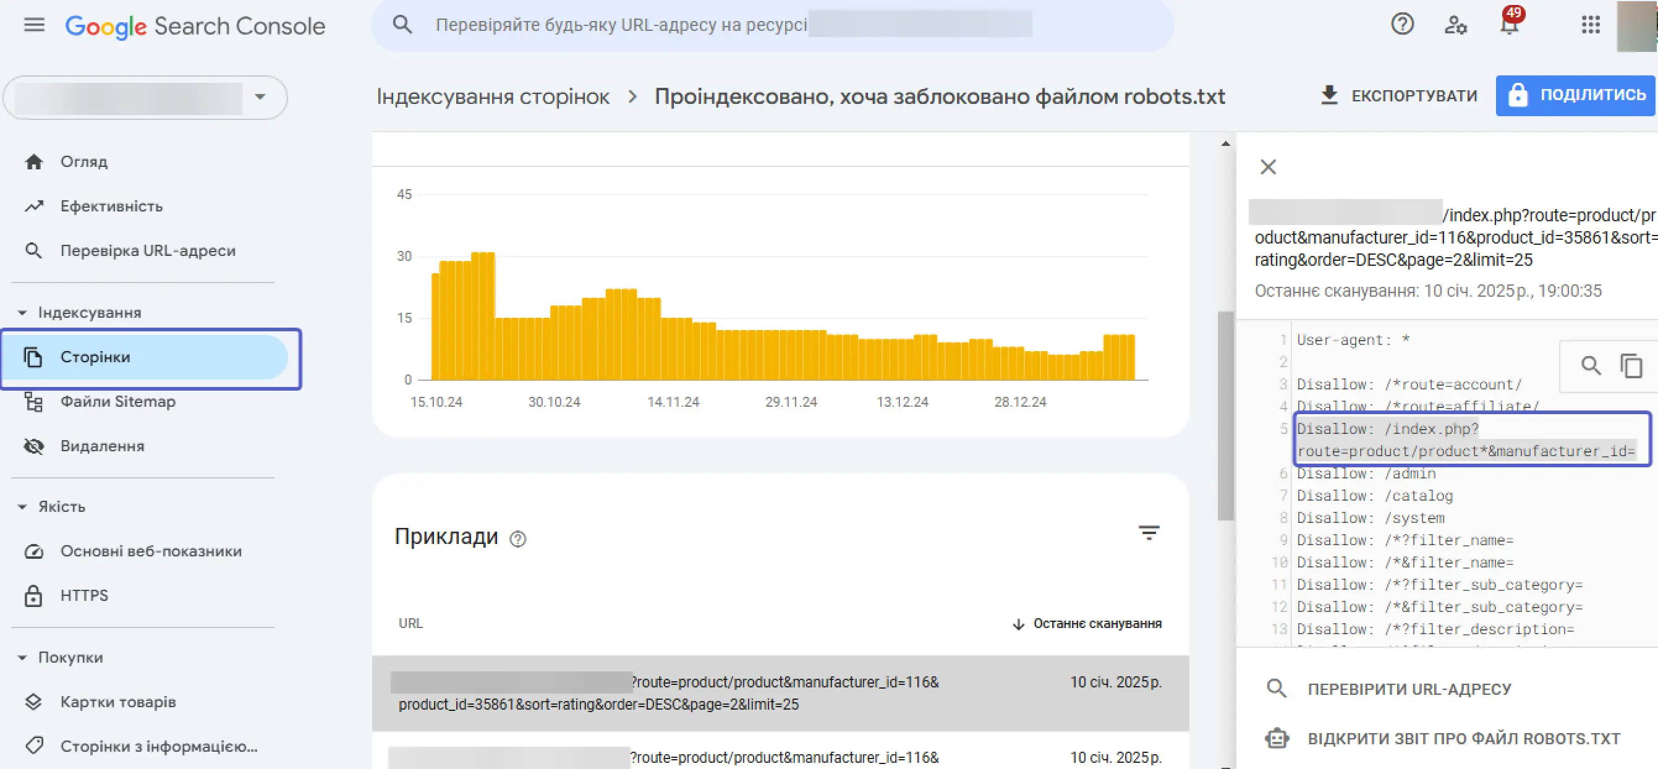1658x769 pixels.
Task: Click speedometer icon beside Основні веб-показники
Action: pos(33,551)
